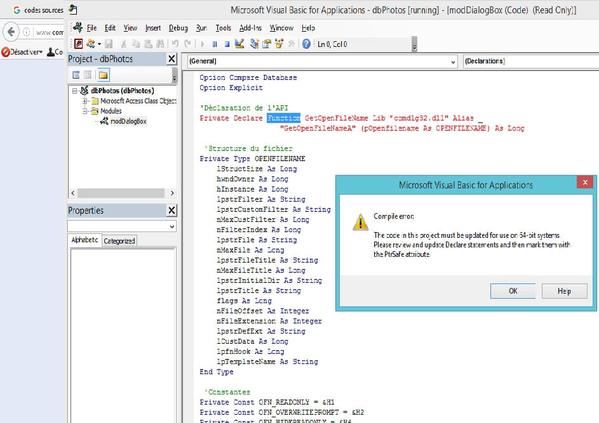Open the View menu

(x=130, y=28)
